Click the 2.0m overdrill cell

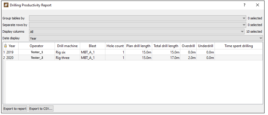tap(188, 58)
